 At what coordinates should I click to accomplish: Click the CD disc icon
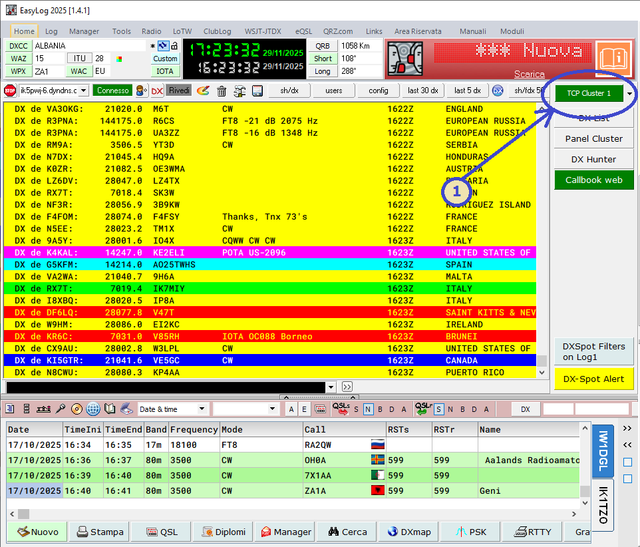tap(77, 409)
